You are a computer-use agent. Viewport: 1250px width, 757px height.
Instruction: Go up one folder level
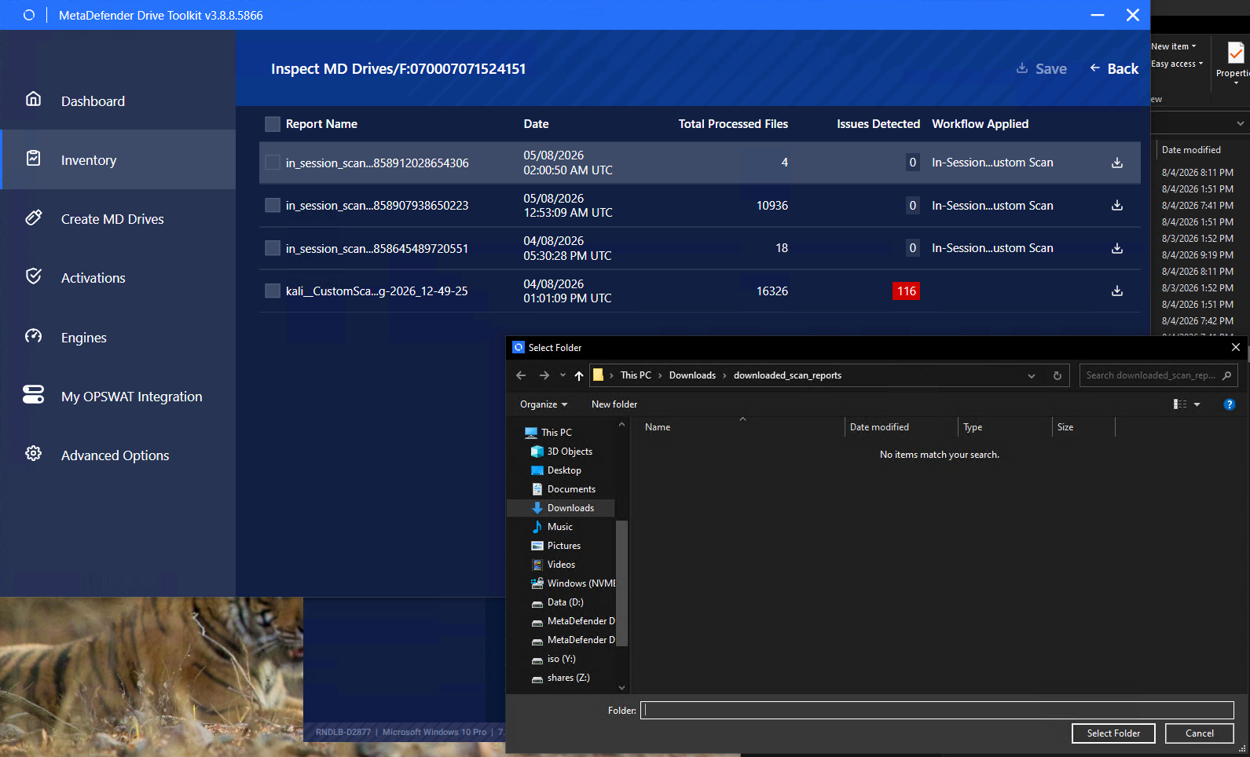pyautogui.click(x=579, y=375)
